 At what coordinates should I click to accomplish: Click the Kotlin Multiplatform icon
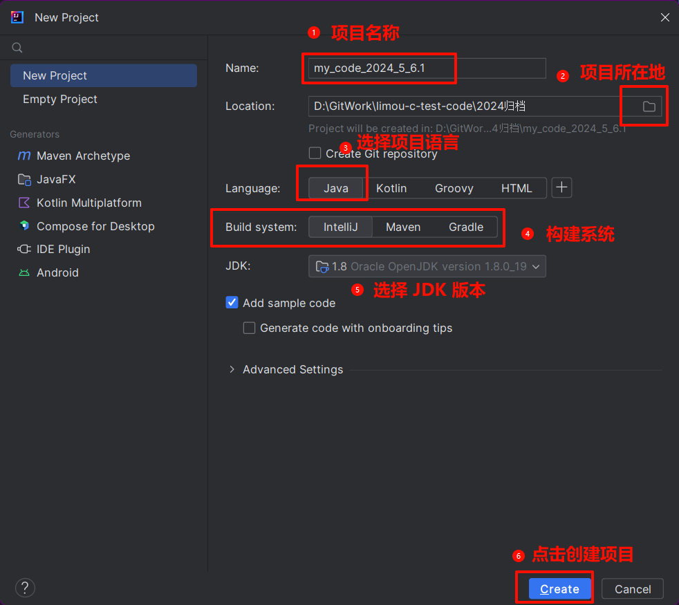point(24,203)
